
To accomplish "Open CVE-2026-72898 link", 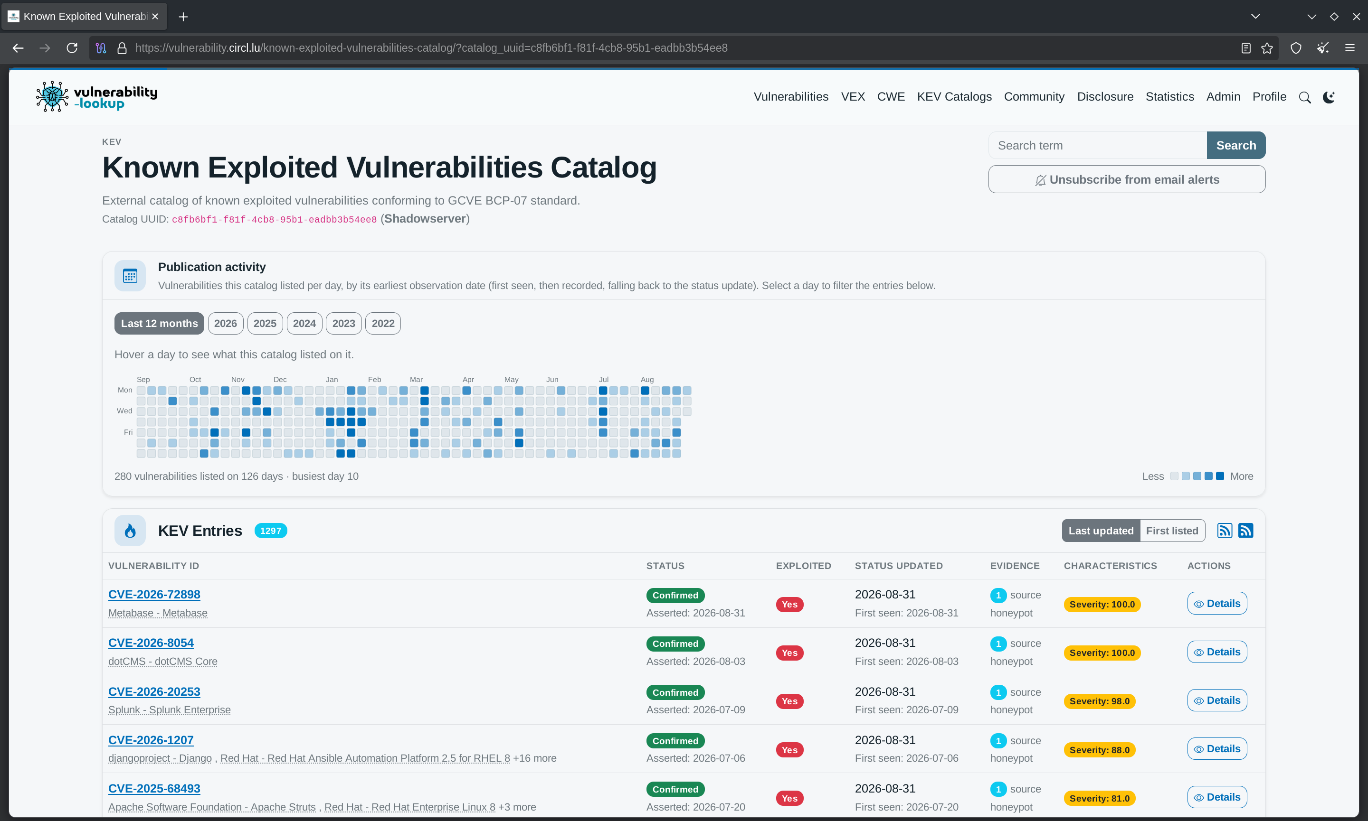I will tap(154, 594).
